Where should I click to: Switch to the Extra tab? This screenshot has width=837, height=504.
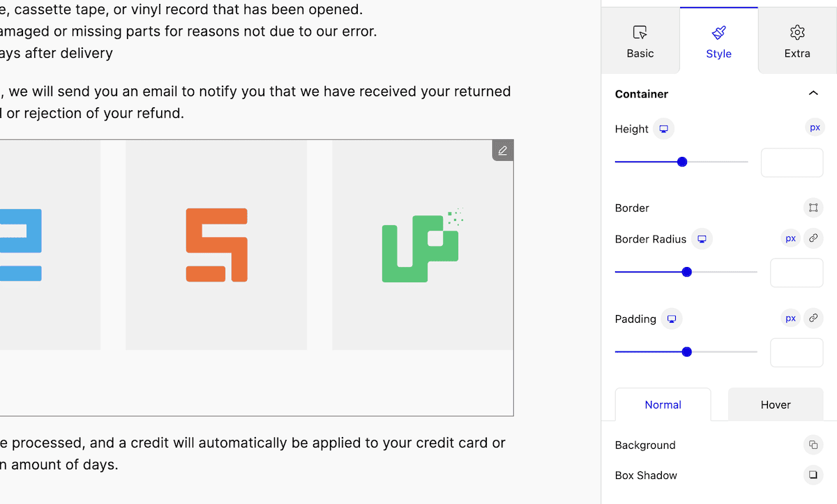point(797,41)
